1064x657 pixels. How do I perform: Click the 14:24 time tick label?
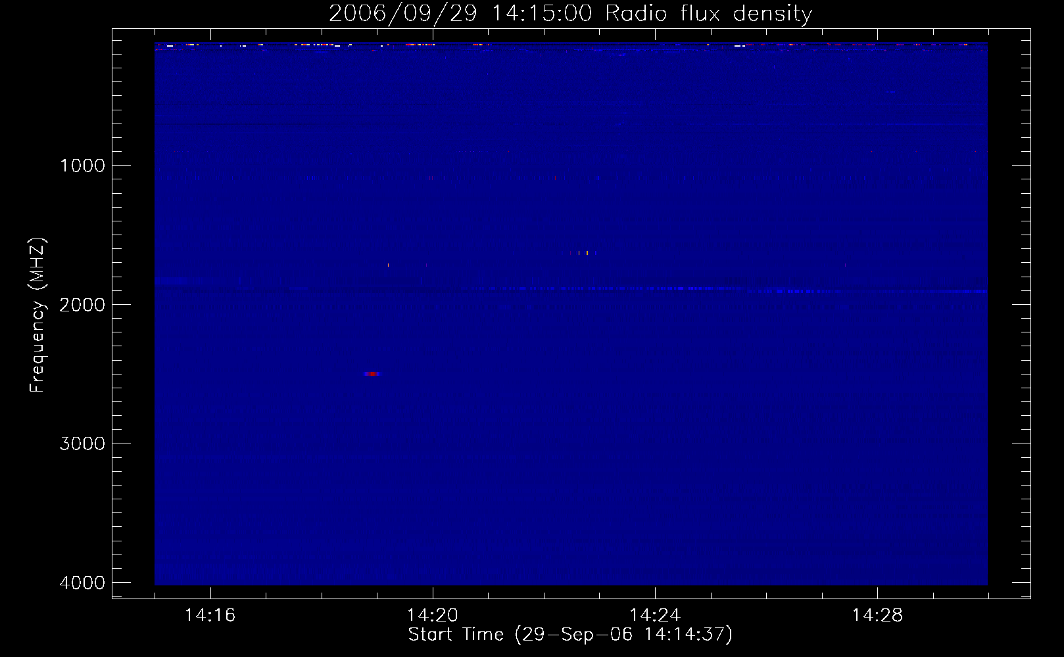pyautogui.click(x=655, y=616)
